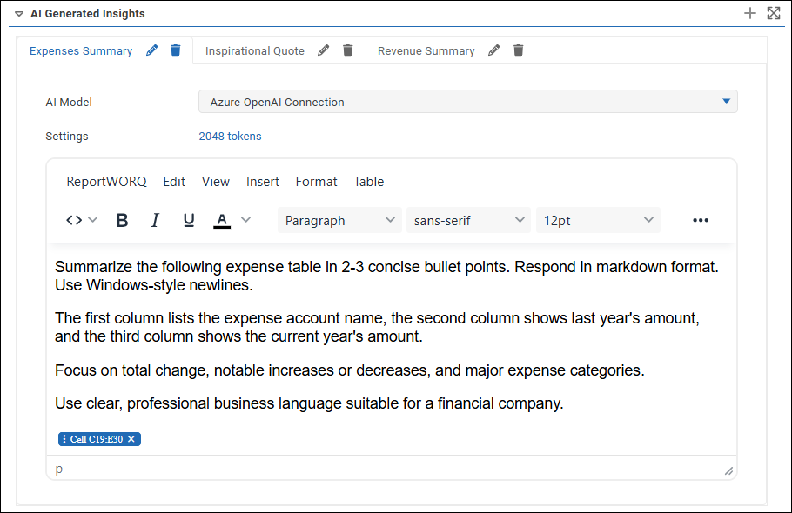Open the sans-serif font family dropdown
792x513 pixels.
click(x=468, y=221)
